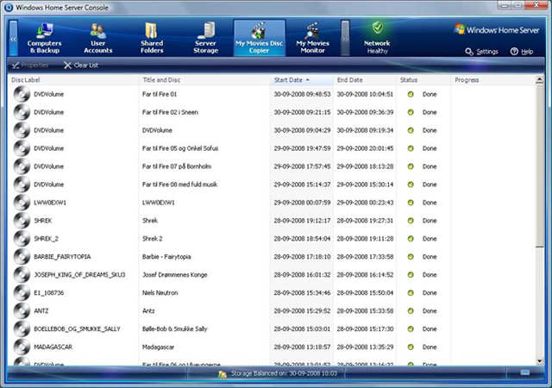This screenshot has width=552, height=388.
Task: Open the Computers & Backup tab
Action: click(x=44, y=39)
